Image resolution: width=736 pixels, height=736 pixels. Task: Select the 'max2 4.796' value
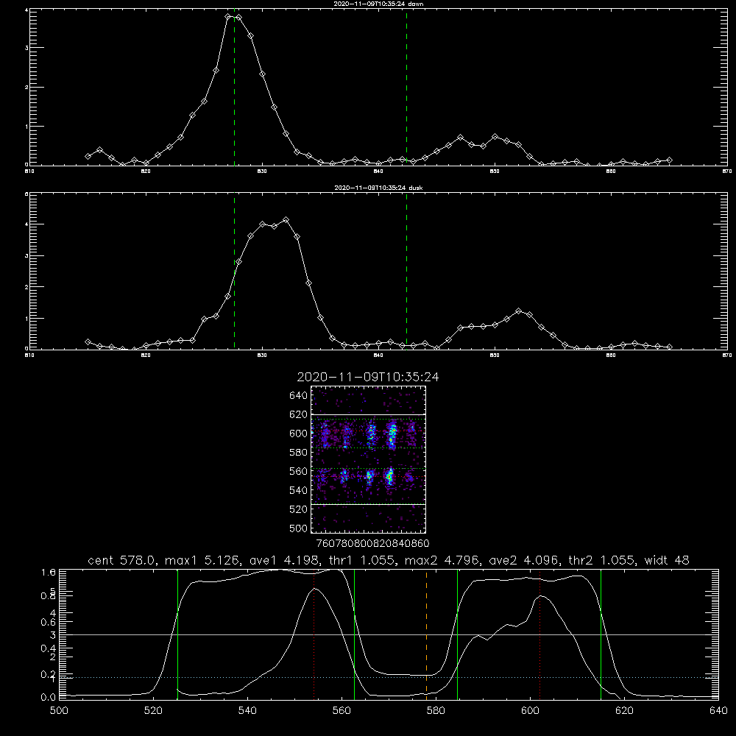click(442, 560)
